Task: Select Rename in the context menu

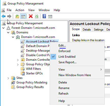Action: (64, 88)
